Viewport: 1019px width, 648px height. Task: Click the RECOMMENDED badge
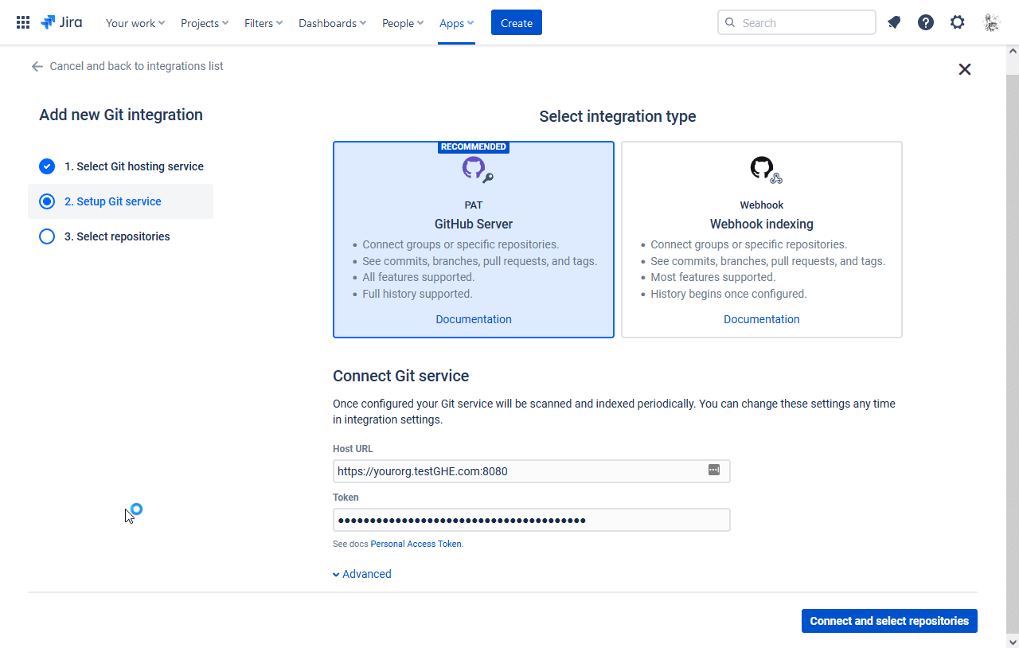[x=474, y=147]
